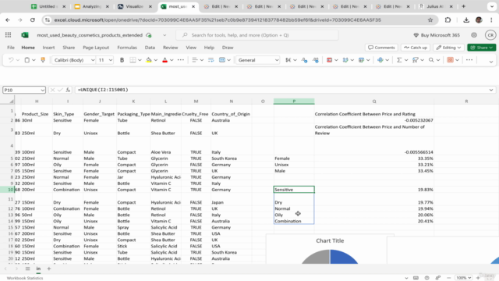499x281 pixels.
Task: Click Workbook Statistics in status bar
Action: pyautogui.click(x=25, y=278)
